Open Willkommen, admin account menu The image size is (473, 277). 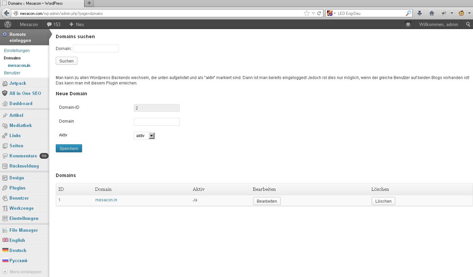pos(439,24)
